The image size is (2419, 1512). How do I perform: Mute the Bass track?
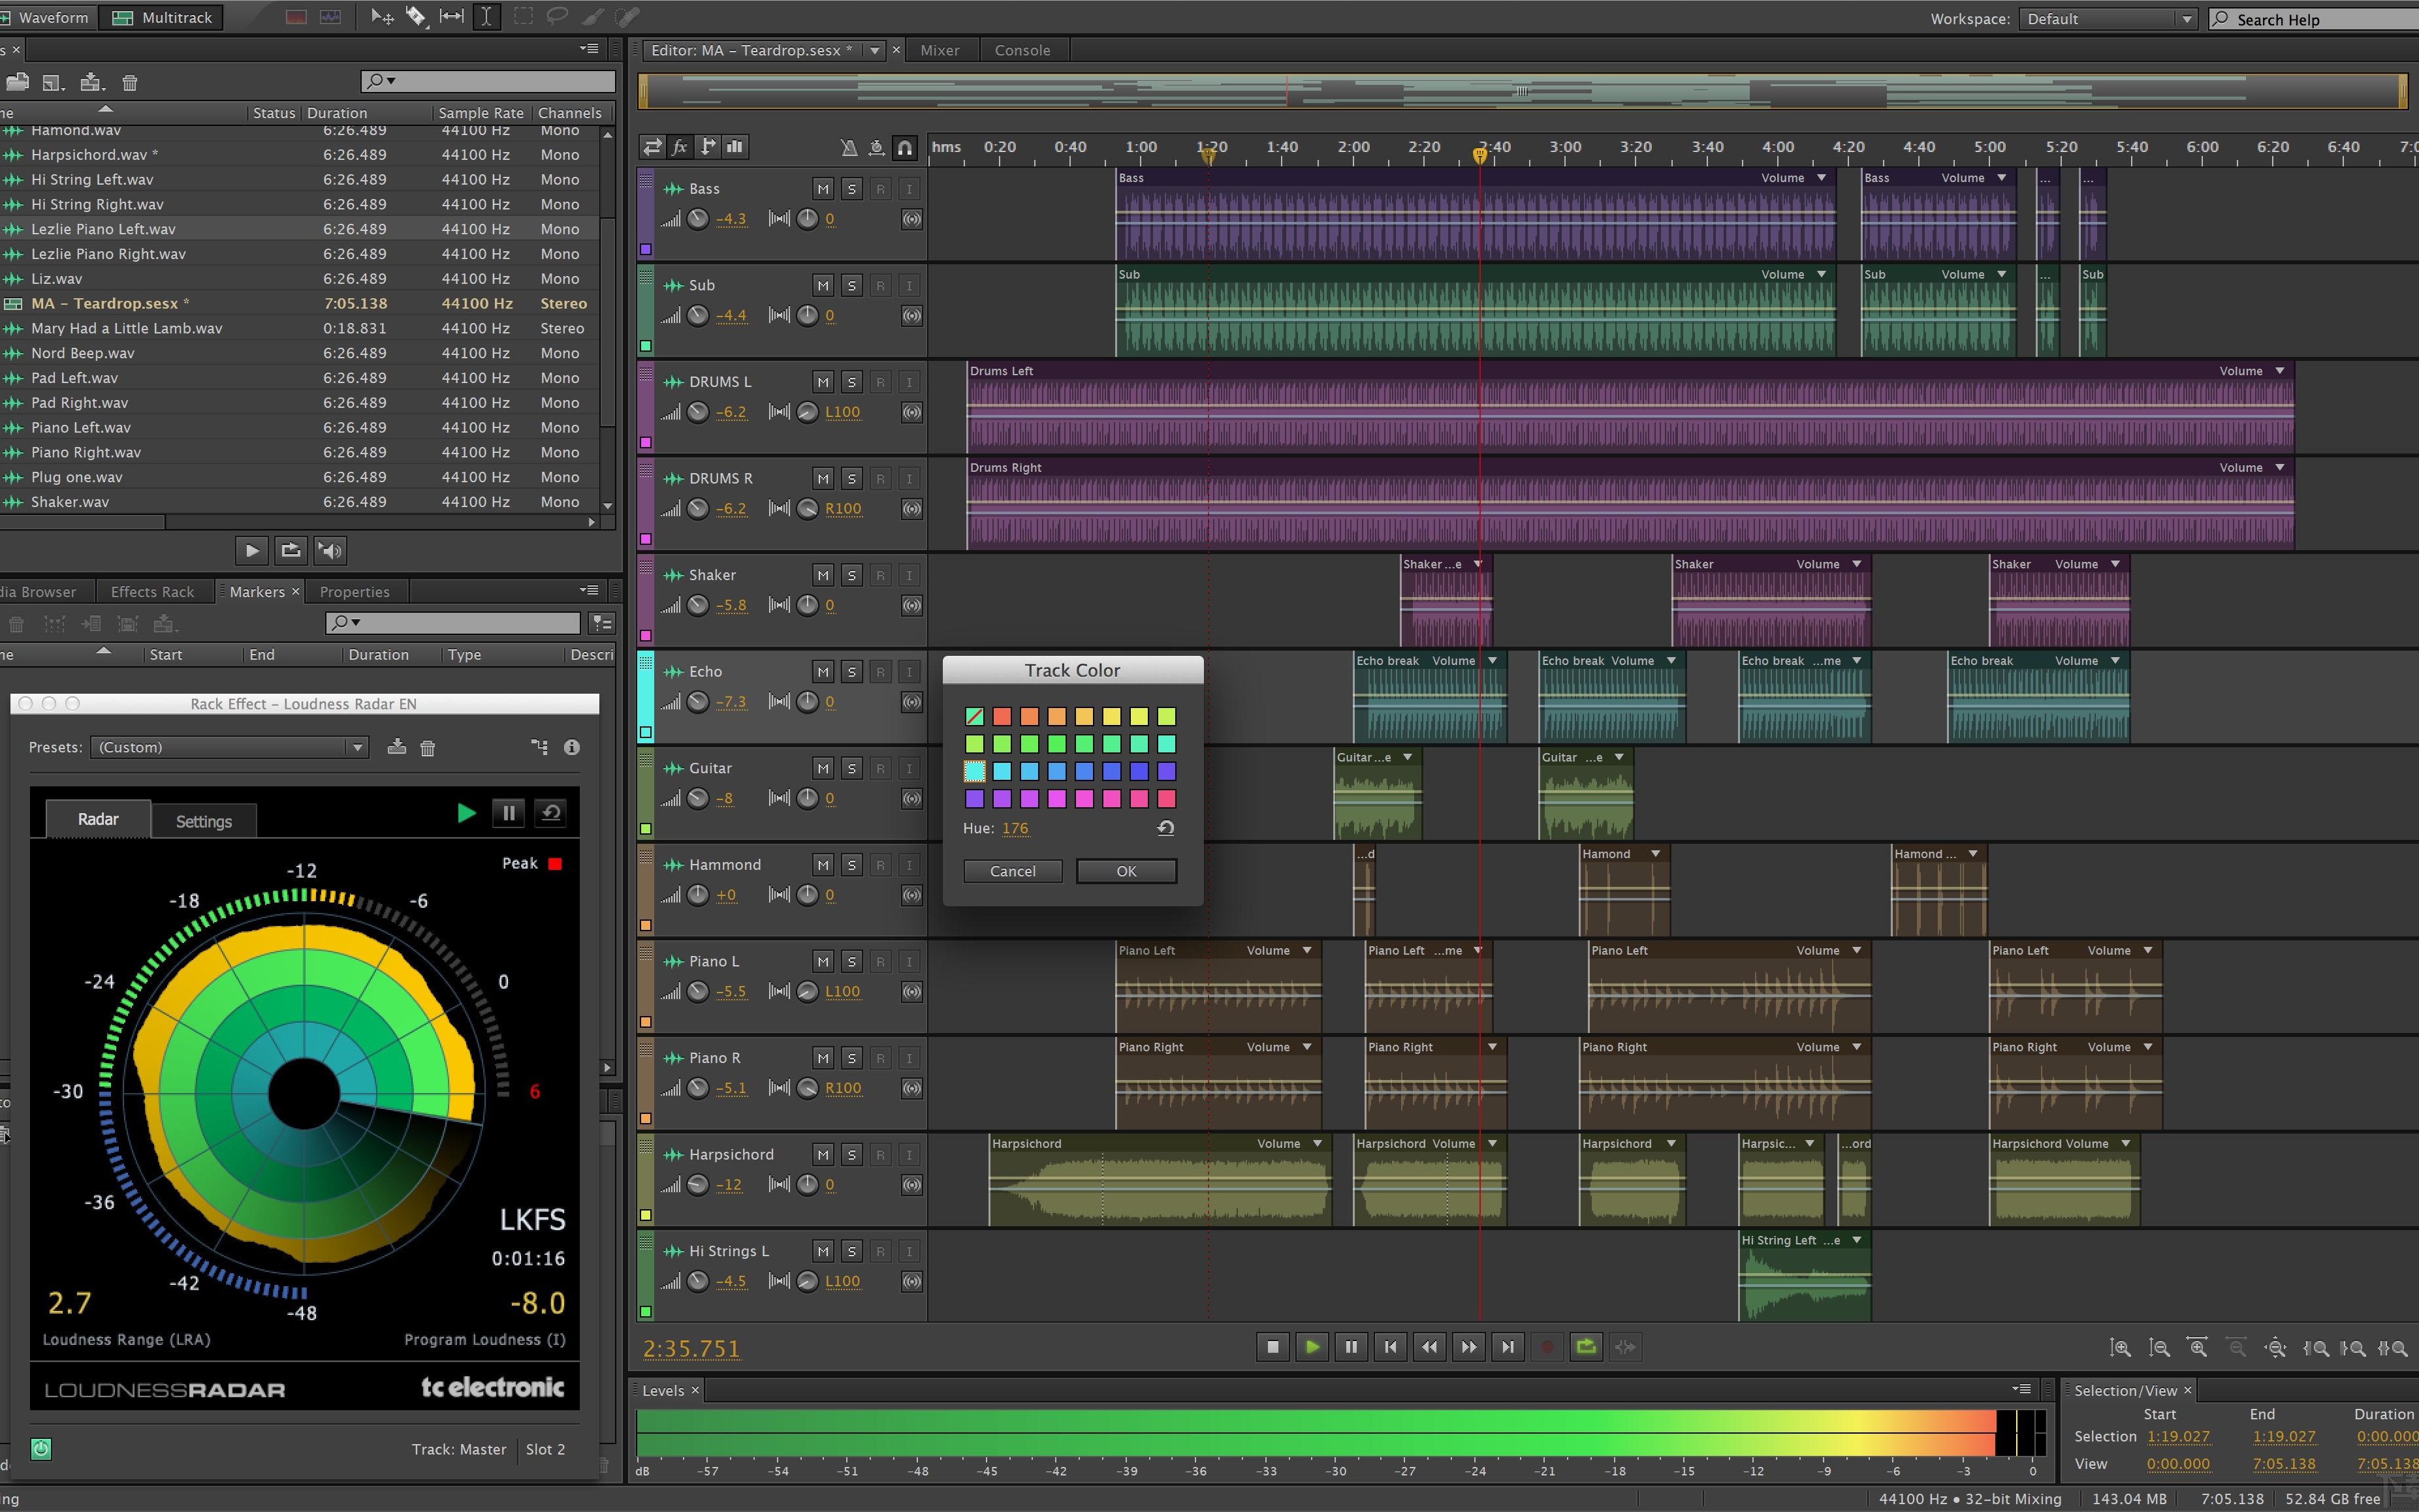tap(823, 188)
